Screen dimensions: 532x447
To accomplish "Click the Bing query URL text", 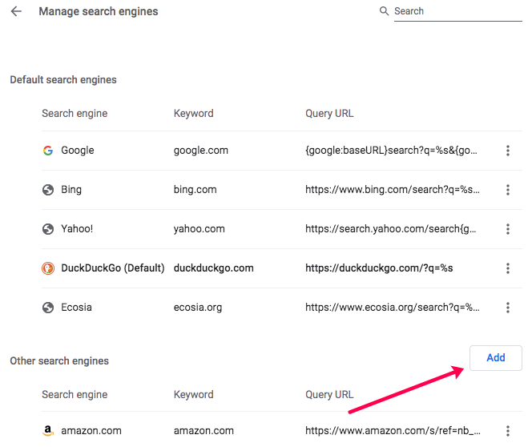I will tap(393, 190).
